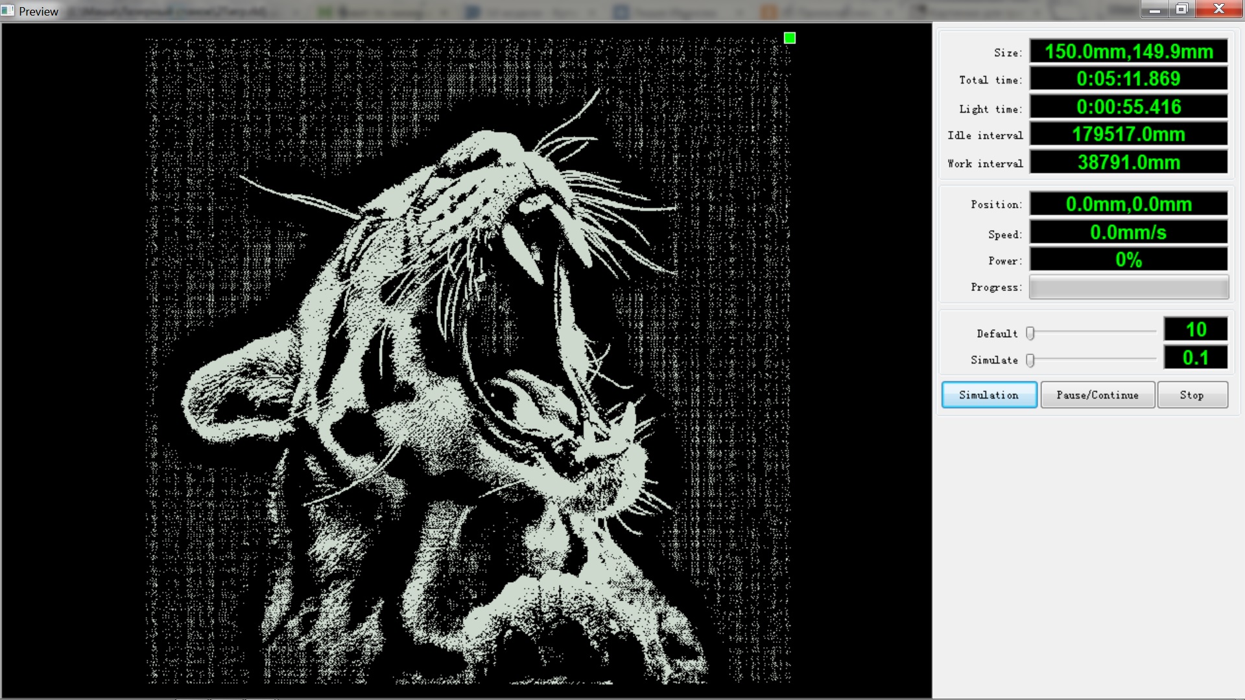1245x700 pixels.
Task: Select the Power value 0%
Action: (x=1129, y=260)
